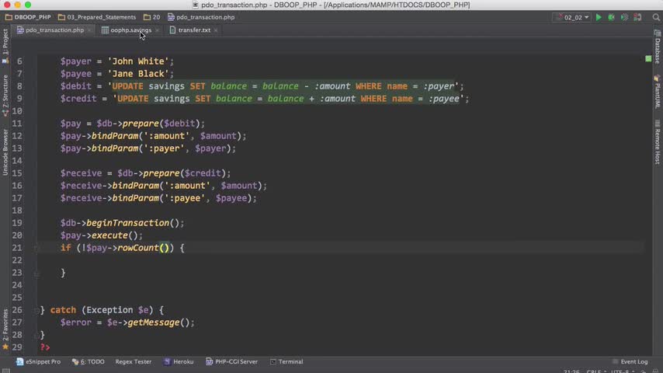Open the Project tool window
Image resolution: width=663 pixels, height=373 pixels.
5,46
